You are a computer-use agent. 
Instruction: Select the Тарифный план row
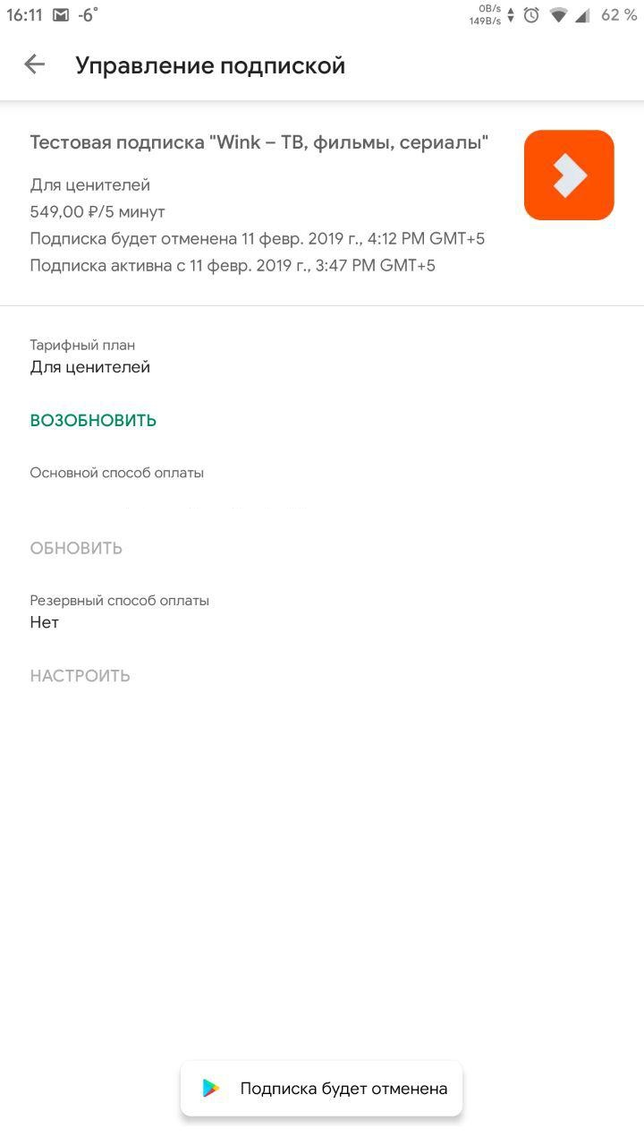322,356
